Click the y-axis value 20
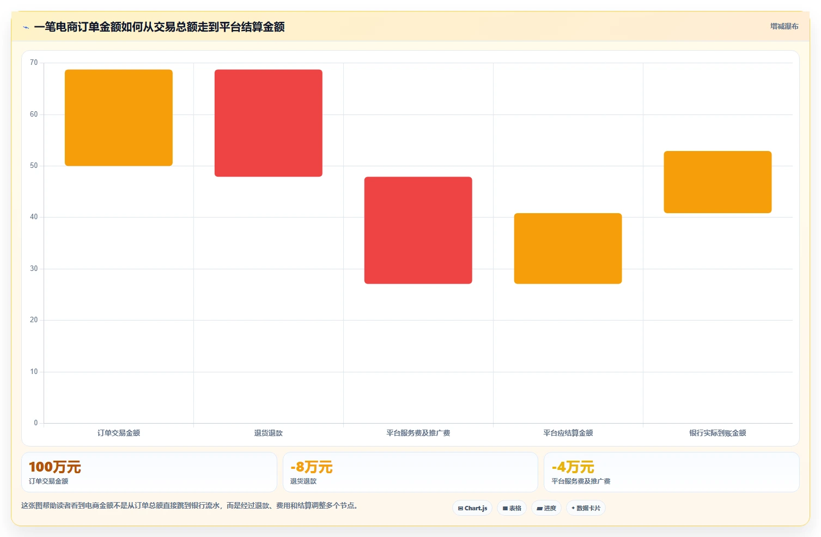Viewport: 821px width, 537px height. (x=34, y=320)
